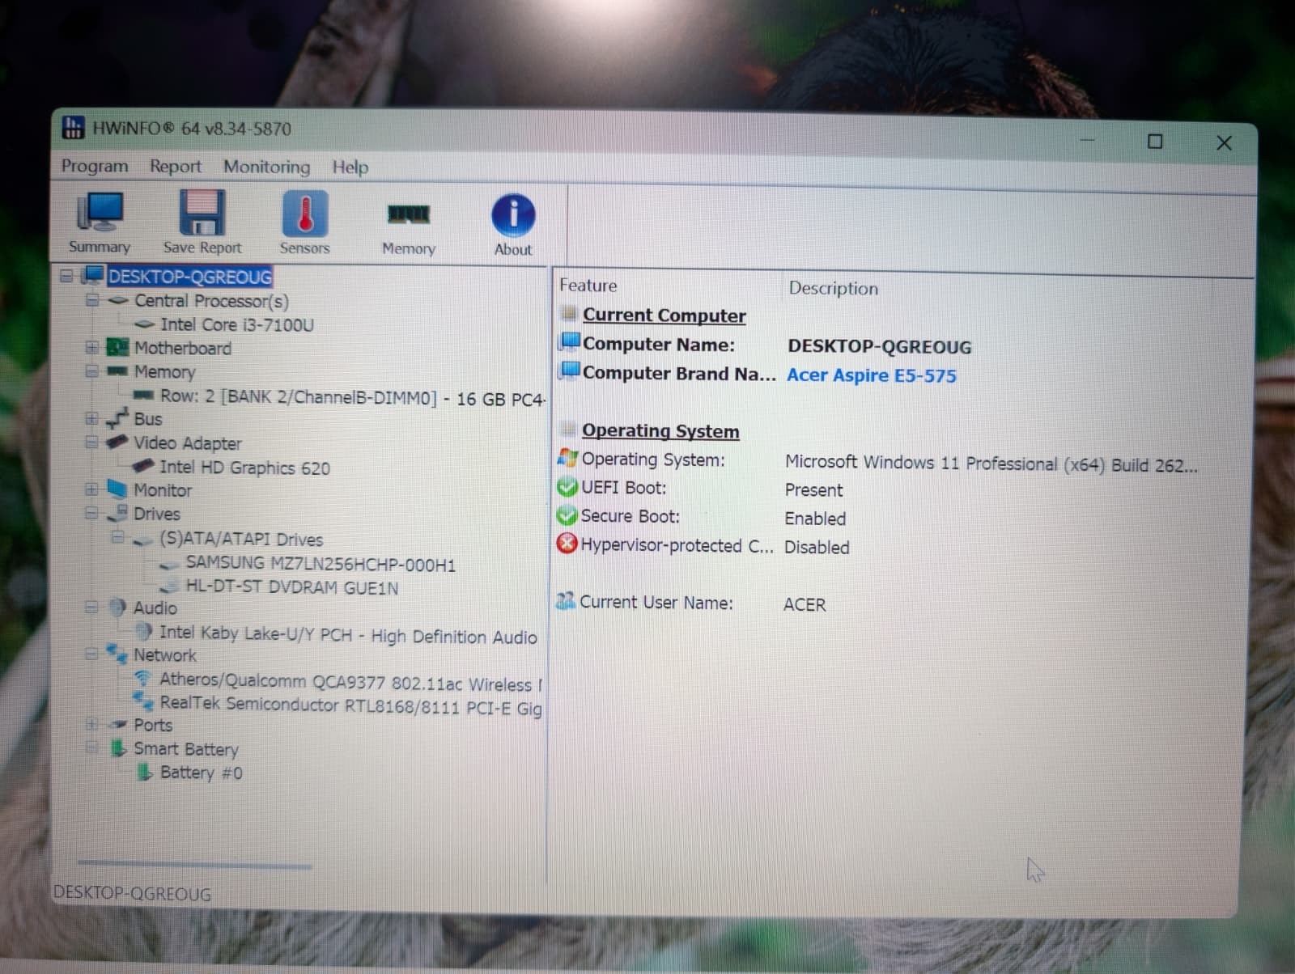Click the tree panel horizontal scrollbar

194,865
